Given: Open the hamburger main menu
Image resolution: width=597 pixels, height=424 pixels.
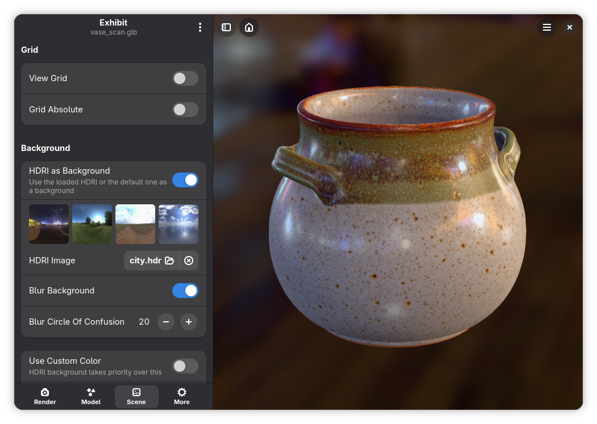Looking at the screenshot, I should pos(547,27).
